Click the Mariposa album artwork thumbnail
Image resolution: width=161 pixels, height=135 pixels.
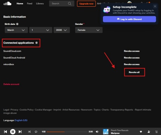pyautogui.click(x=106, y=132)
